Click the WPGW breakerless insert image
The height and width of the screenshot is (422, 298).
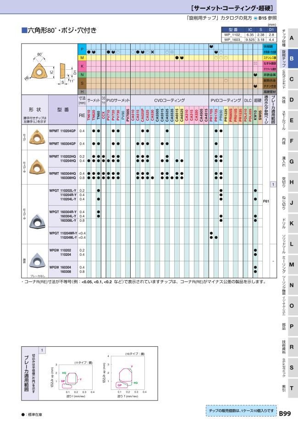tap(36, 259)
